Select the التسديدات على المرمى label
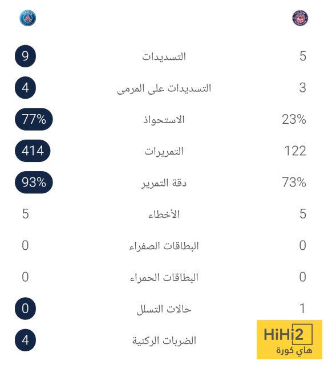Screen dimensions: 328x365 point(164,88)
